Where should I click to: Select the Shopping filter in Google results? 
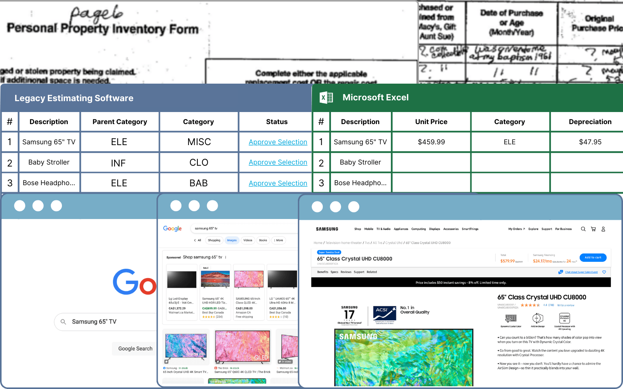[214, 240]
